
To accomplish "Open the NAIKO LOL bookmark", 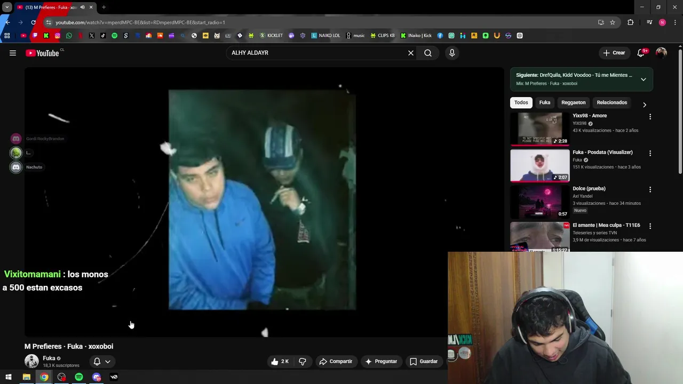I will point(325,36).
